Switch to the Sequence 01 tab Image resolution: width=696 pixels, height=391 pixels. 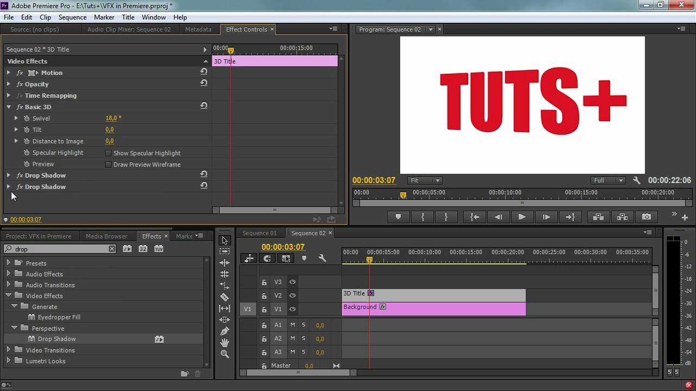click(259, 233)
